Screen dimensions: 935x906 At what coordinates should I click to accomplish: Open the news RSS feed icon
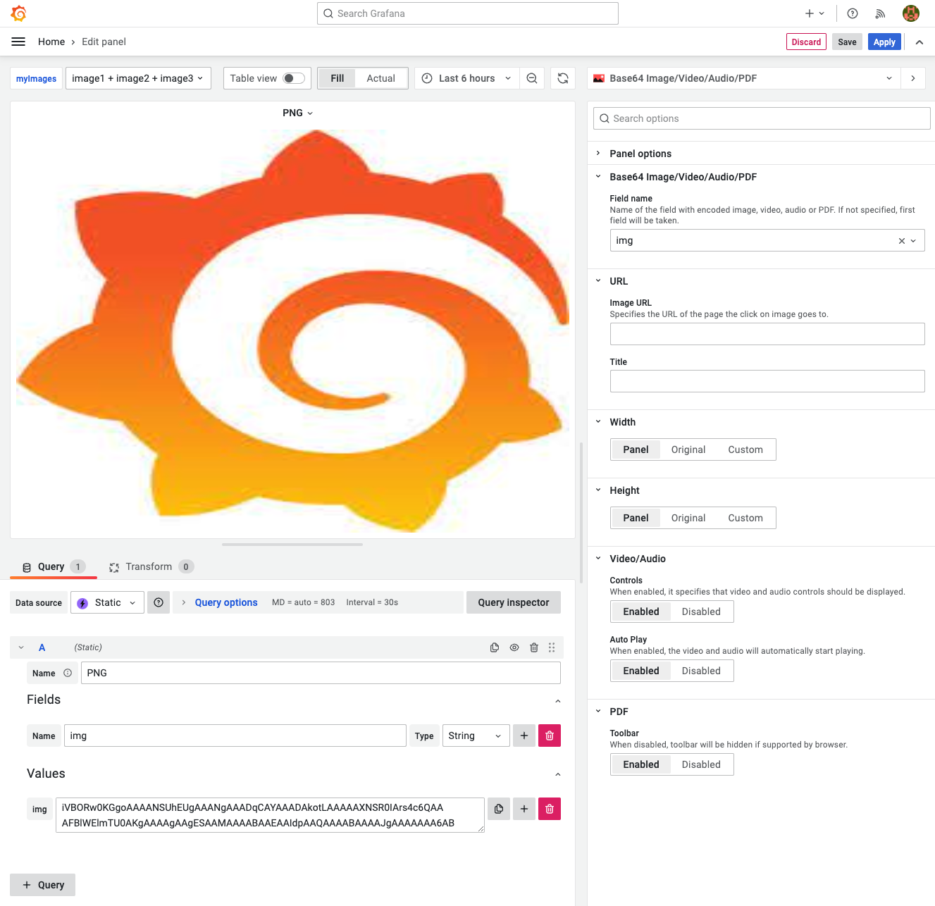pyautogui.click(x=880, y=13)
